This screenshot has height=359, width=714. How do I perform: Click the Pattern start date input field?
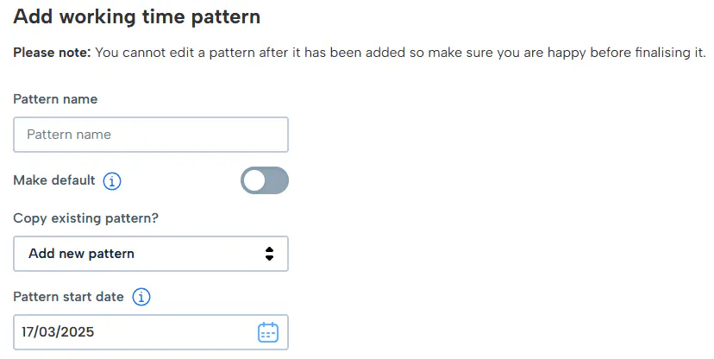click(x=138, y=332)
